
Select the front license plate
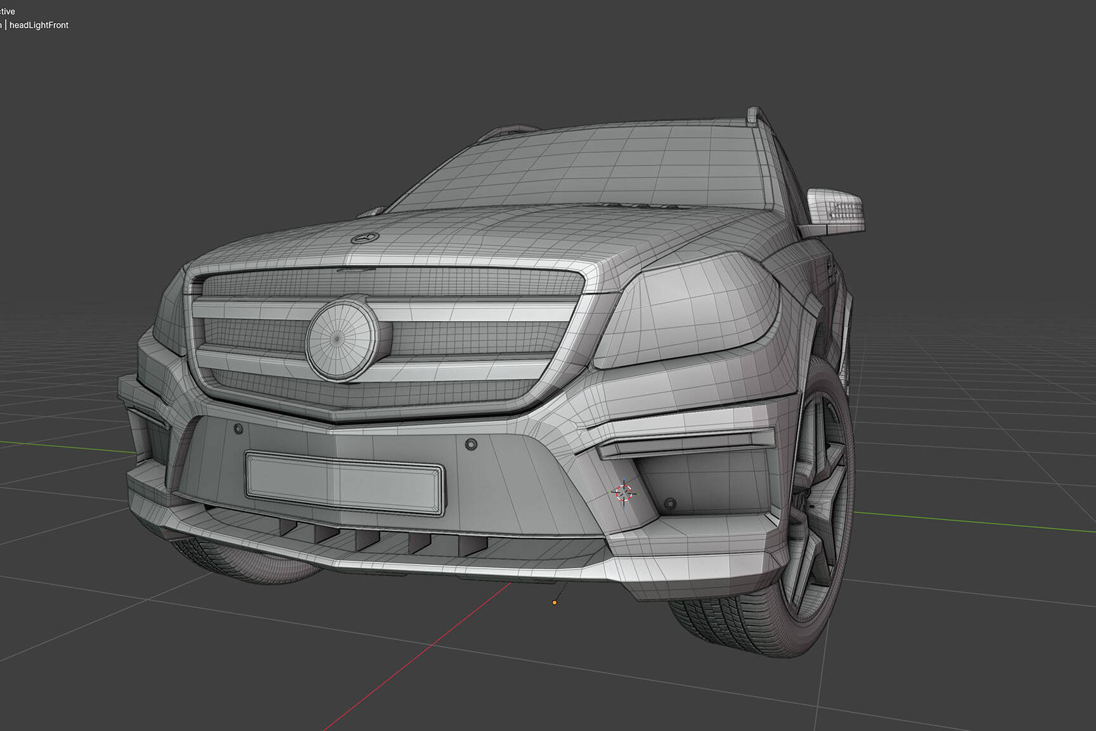[345, 482]
